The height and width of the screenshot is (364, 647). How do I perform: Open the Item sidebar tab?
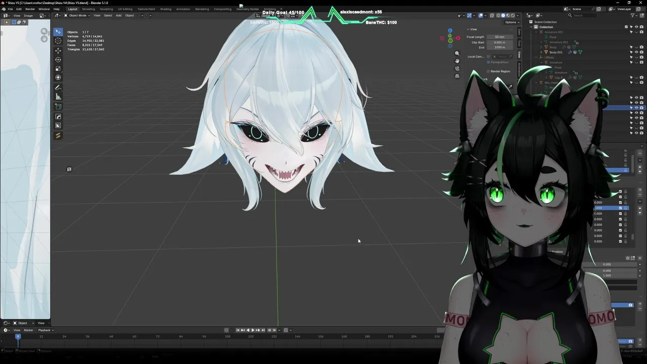519,32
